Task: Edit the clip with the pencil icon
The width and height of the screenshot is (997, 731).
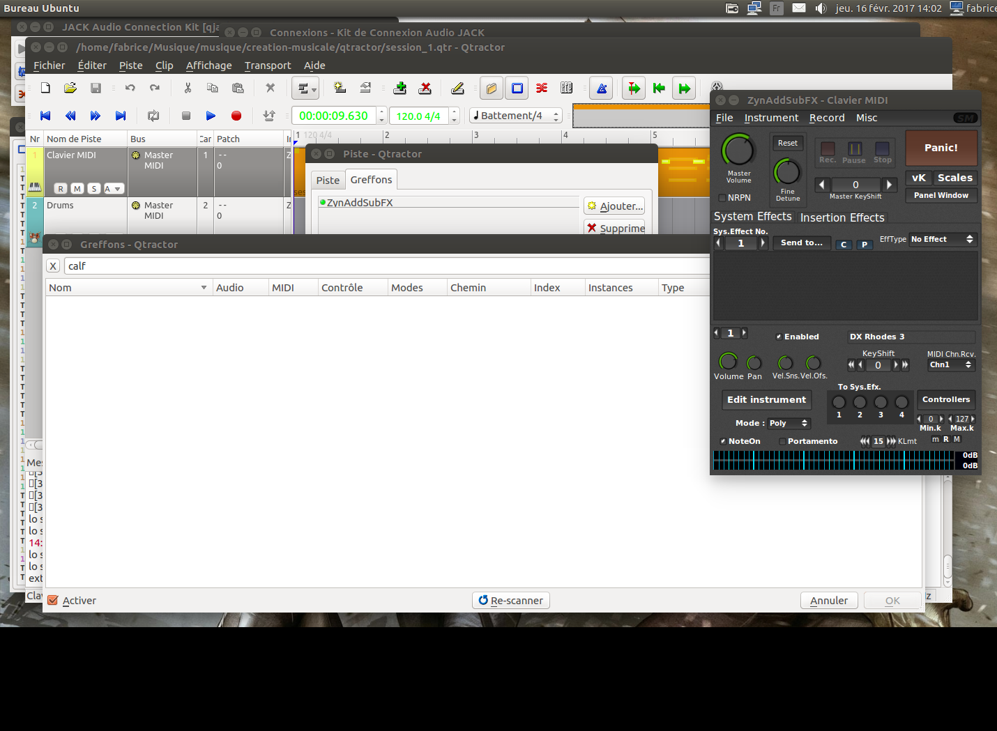Action: [457, 88]
